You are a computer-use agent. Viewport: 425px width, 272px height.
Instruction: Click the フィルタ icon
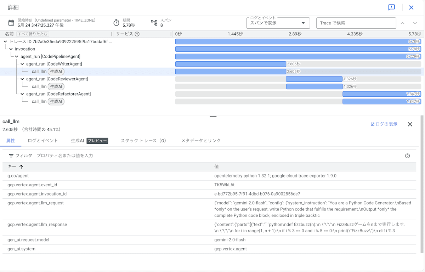(x=11, y=156)
